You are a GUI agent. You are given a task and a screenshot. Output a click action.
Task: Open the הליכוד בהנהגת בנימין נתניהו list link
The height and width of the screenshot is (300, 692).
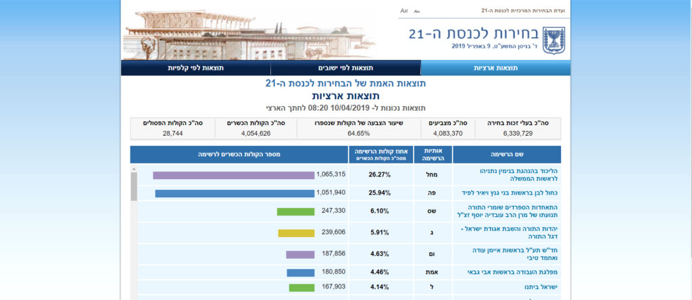(518, 175)
